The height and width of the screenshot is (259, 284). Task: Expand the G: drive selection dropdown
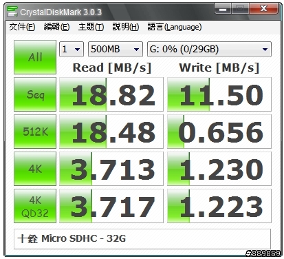pyautogui.click(x=209, y=49)
